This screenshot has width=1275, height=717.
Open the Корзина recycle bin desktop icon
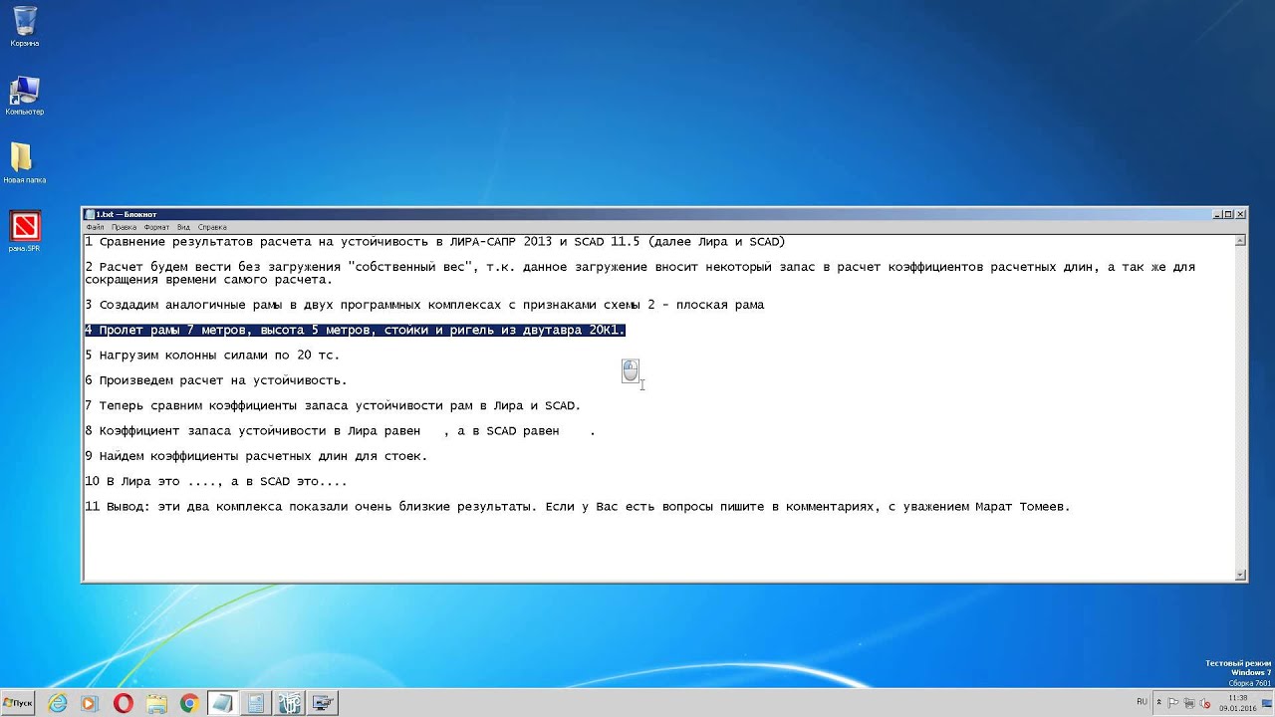24,26
